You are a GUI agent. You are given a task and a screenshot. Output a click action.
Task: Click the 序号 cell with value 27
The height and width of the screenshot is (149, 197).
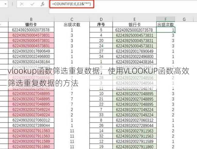[x=101, y=51]
